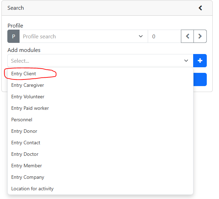
Task: Select Entry Company from the list
Action: tap(28, 177)
